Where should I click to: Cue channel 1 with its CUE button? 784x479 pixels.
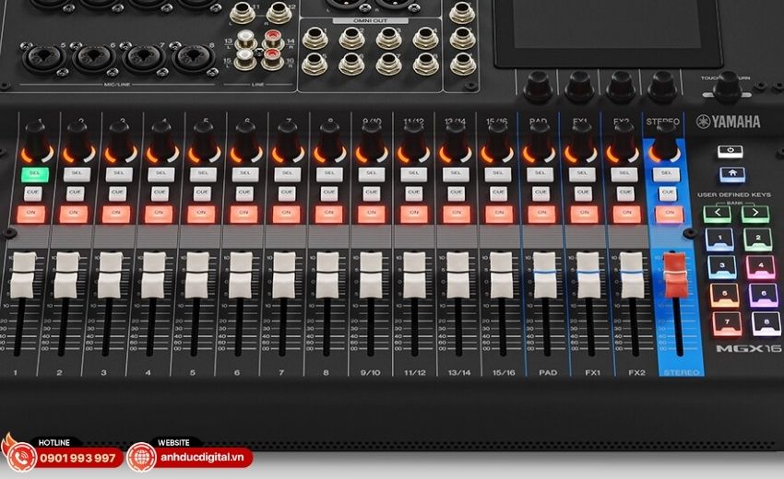(x=33, y=193)
